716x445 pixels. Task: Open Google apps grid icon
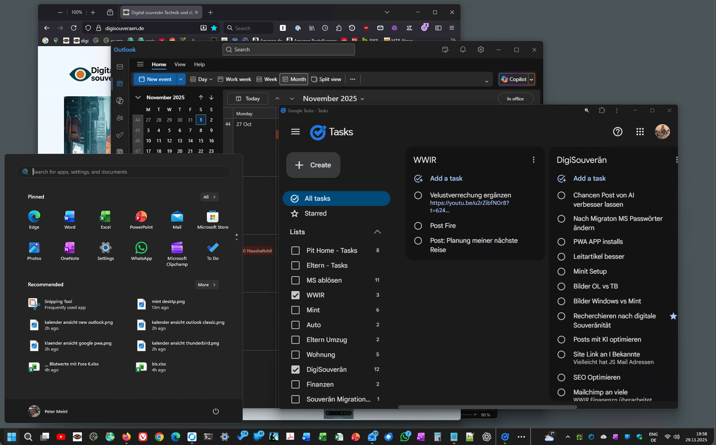(640, 132)
